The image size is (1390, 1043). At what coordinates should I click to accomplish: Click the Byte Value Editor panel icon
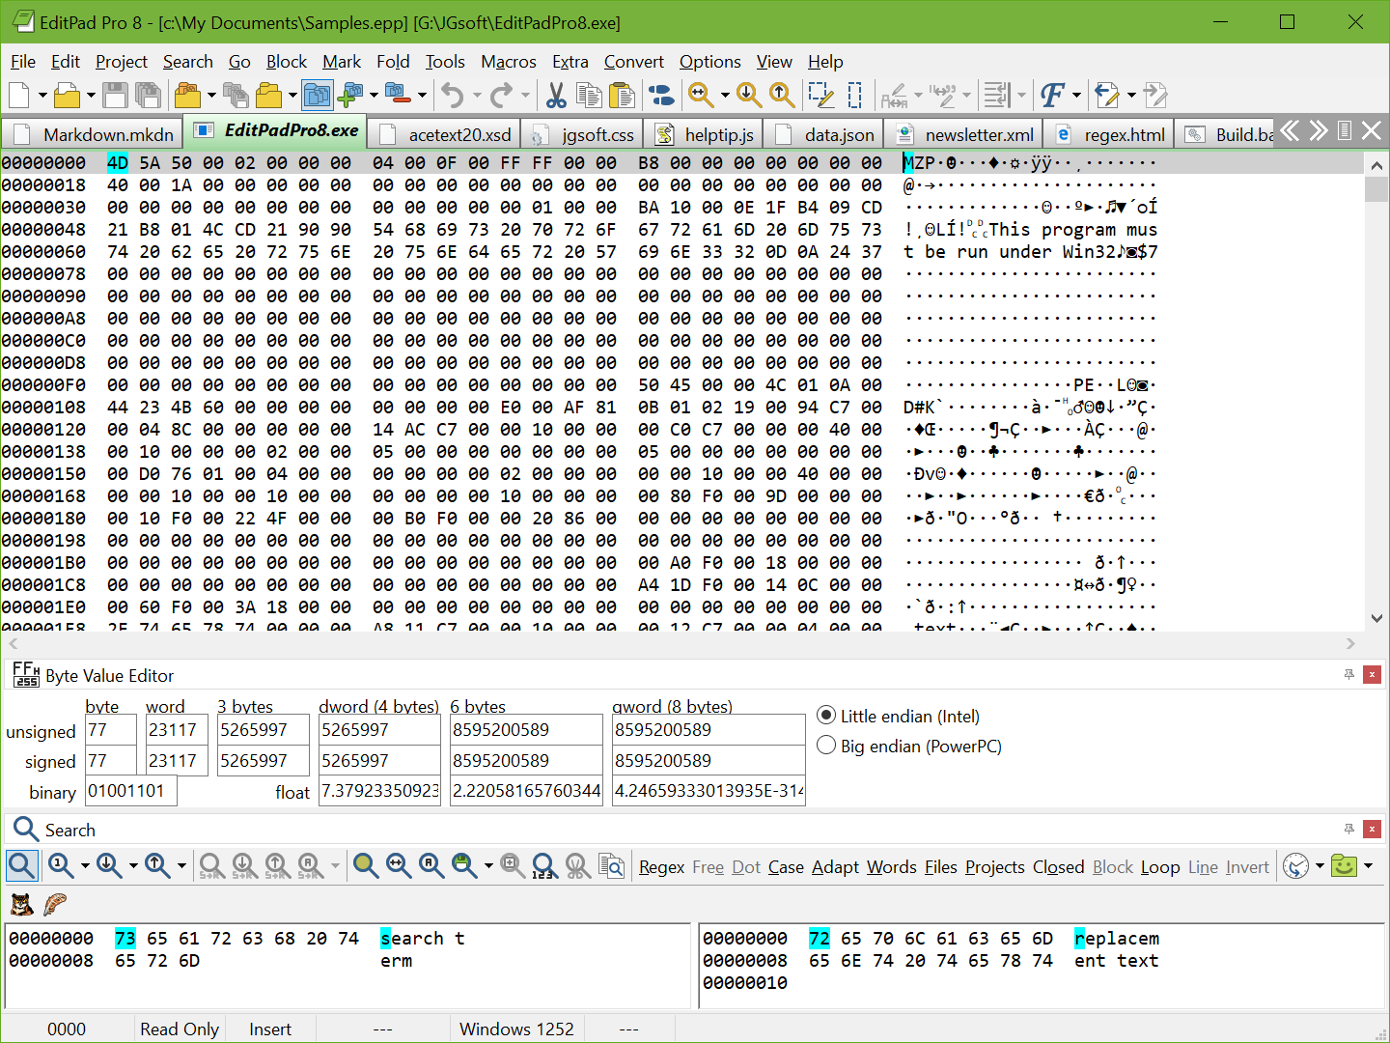26,675
